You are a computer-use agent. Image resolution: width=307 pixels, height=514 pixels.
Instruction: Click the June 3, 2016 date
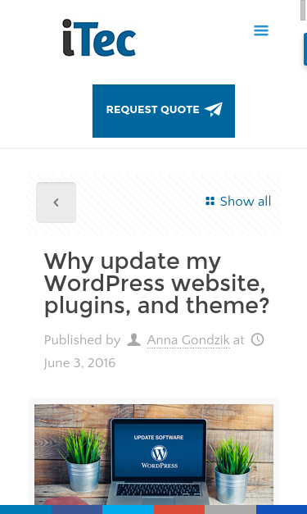point(79,363)
